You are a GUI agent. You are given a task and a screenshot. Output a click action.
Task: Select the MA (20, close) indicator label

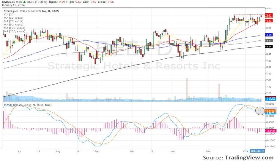13,21
